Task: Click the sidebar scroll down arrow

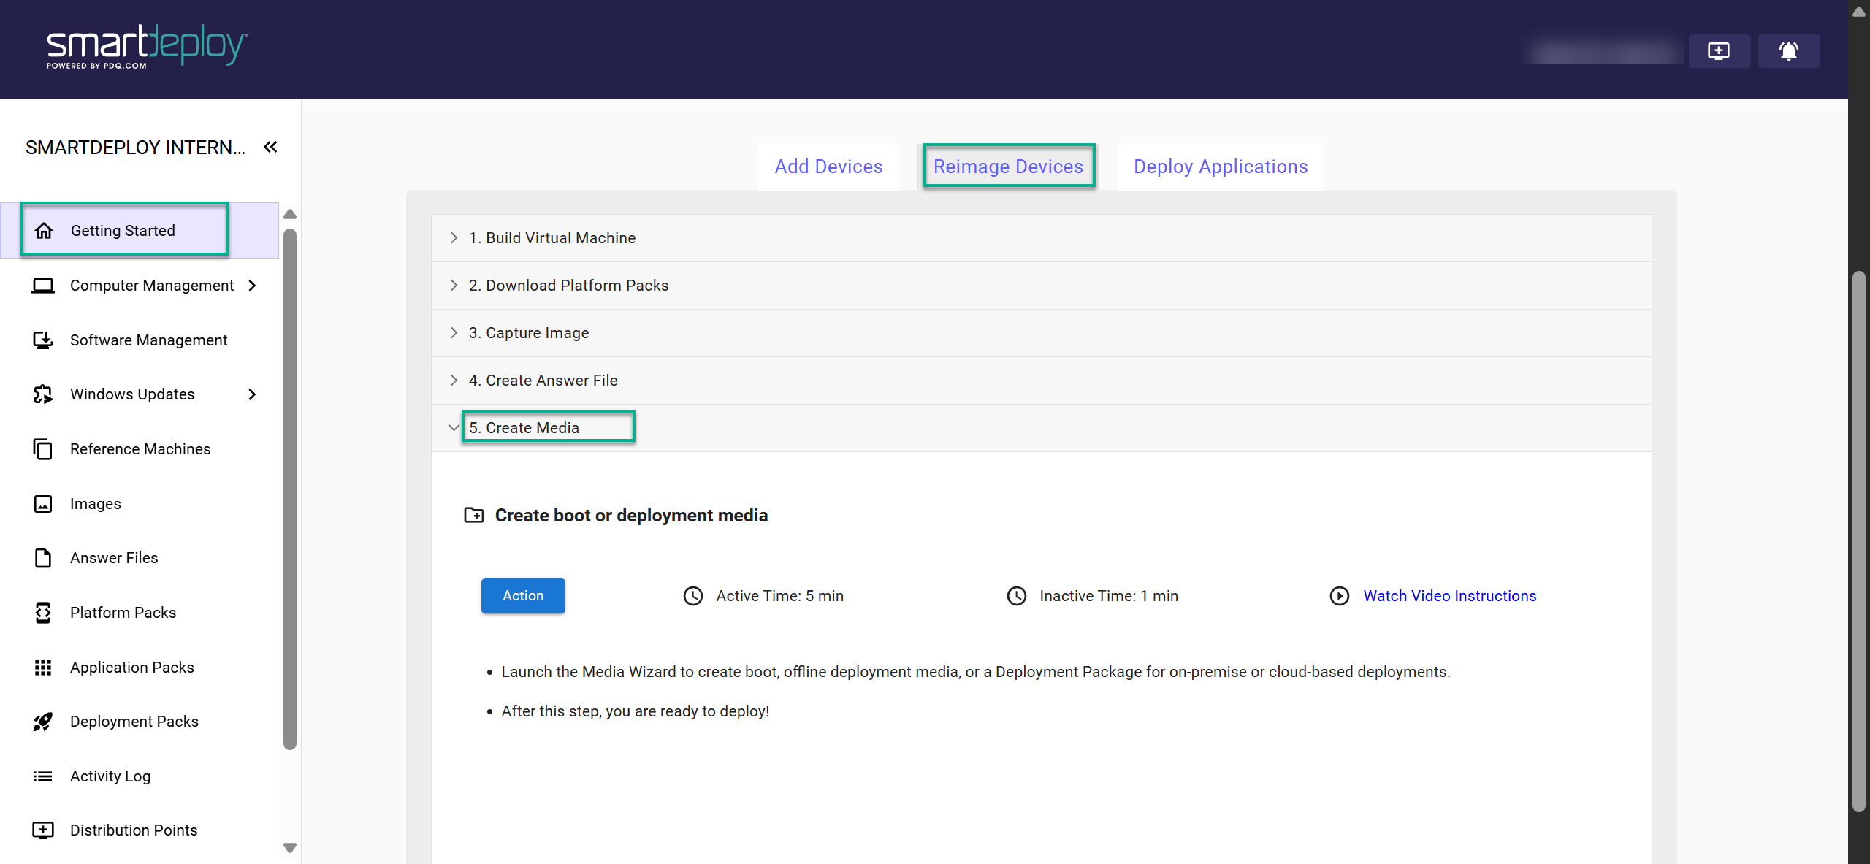Action: (290, 848)
